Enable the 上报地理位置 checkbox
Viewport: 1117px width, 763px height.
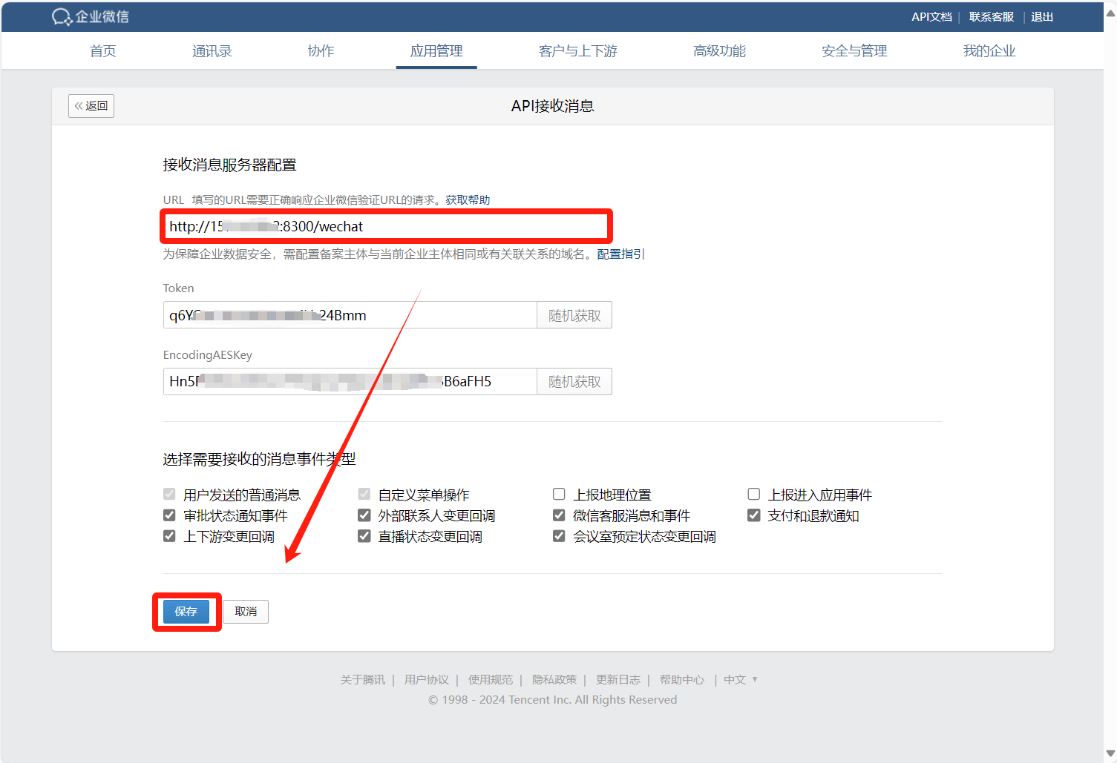559,495
